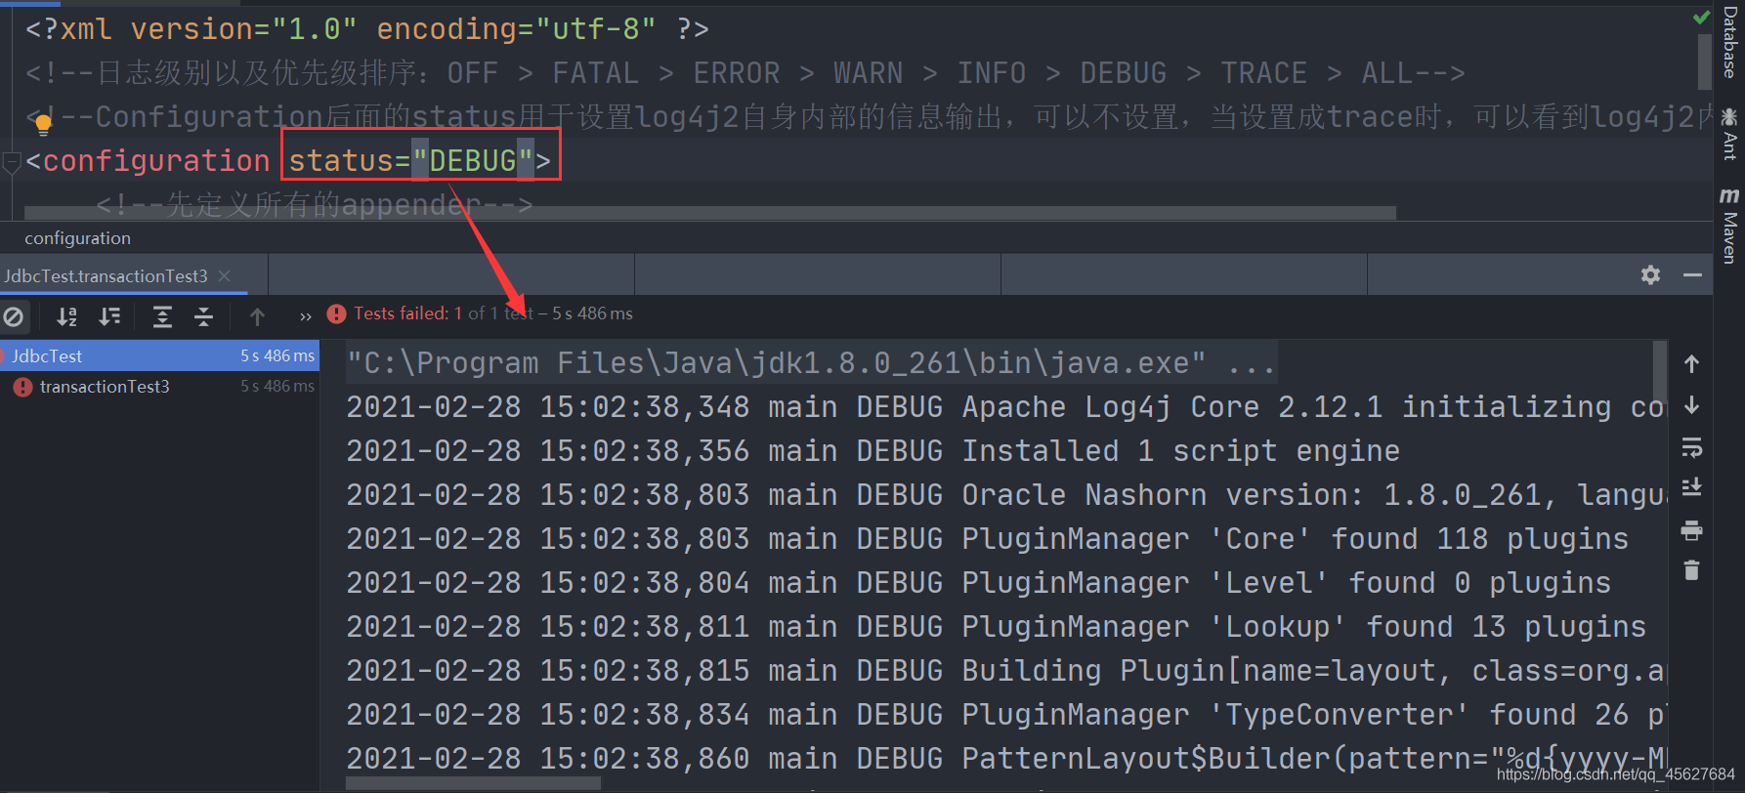Sort tests by duration icon

109,316
